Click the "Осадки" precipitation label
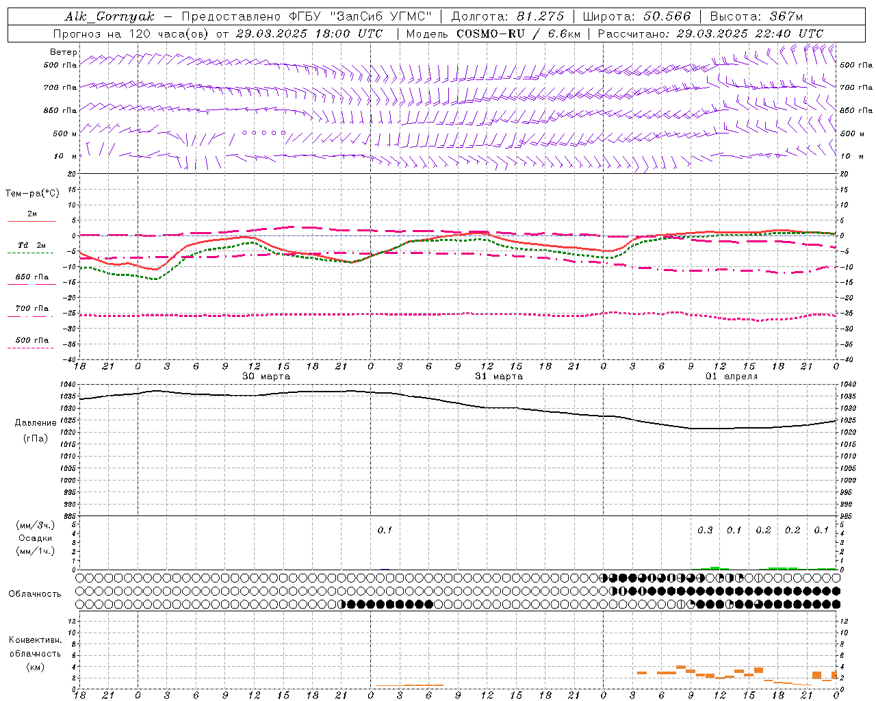The width and height of the screenshot is (876, 701). point(35,538)
